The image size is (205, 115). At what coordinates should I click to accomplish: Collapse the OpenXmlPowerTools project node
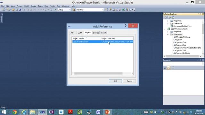coord(165,29)
